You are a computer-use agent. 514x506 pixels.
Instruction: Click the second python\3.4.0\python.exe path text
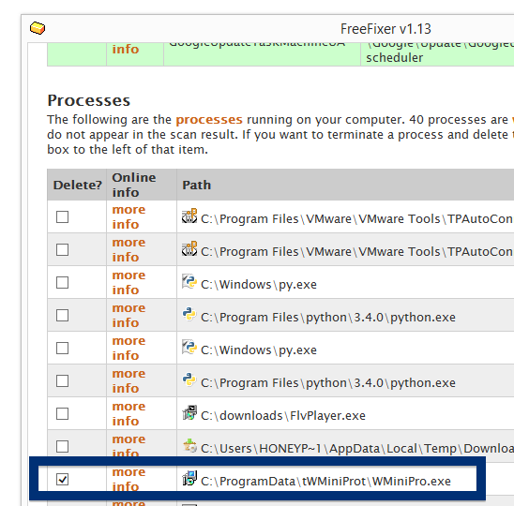click(328, 383)
